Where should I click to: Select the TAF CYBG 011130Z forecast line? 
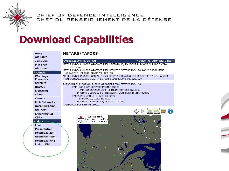click(102, 84)
